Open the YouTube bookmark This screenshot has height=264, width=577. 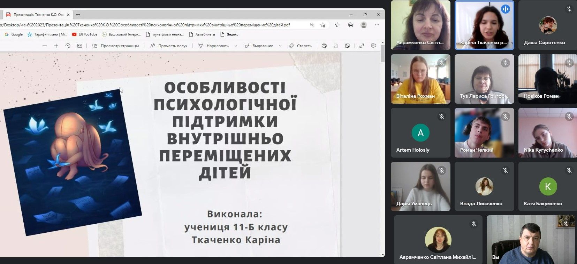85,34
